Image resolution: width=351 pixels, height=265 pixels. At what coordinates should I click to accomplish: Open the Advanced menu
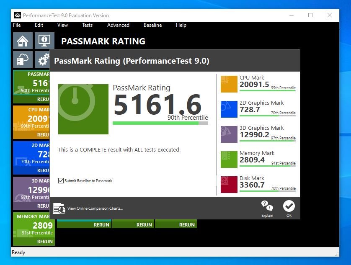tap(118, 25)
